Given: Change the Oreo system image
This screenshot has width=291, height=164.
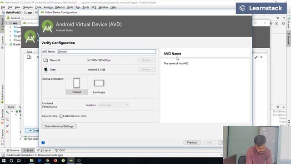Looking at the screenshot, I should click(146, 69).
